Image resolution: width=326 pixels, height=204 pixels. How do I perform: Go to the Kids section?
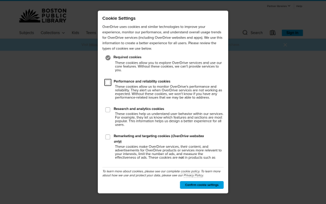coord(76,33)
